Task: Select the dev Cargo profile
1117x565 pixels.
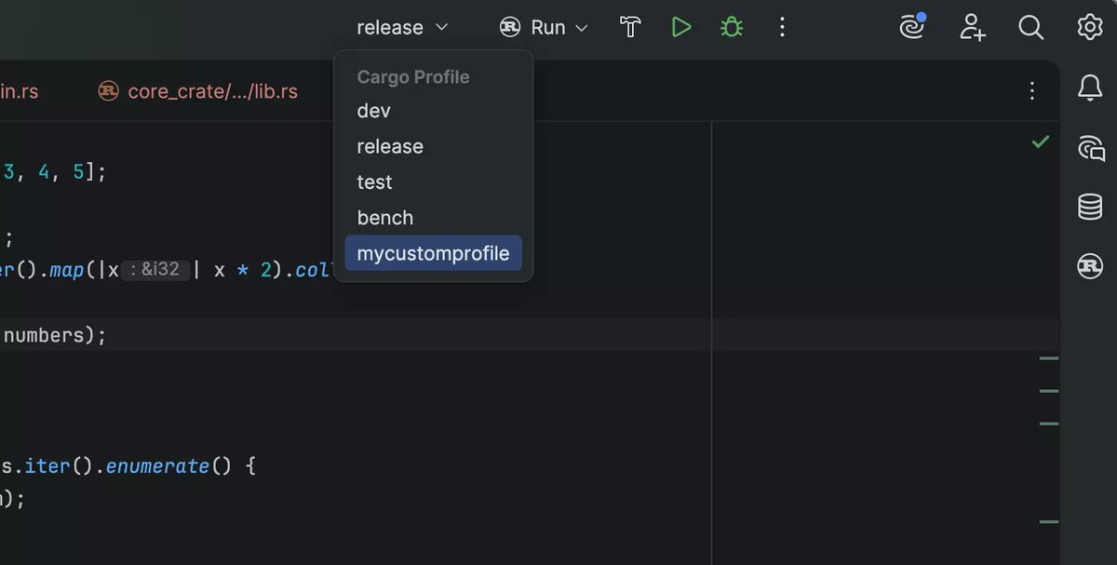Action: tap(434, 111)
